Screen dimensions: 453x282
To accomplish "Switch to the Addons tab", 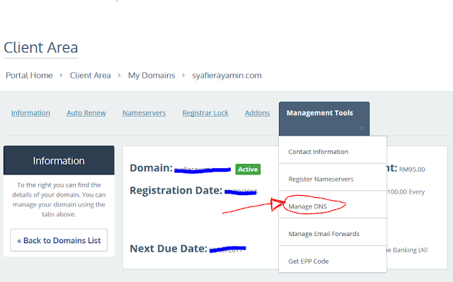I will 258,113.
